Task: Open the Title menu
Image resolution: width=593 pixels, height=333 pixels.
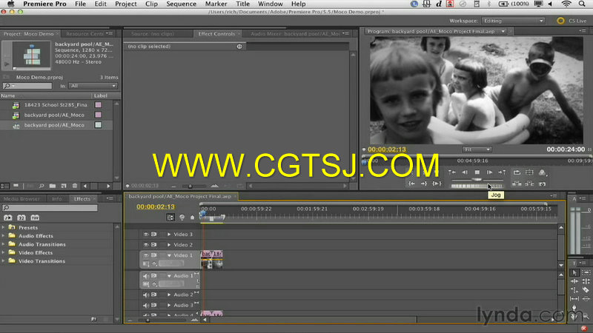Action: [x=242, y=4]
